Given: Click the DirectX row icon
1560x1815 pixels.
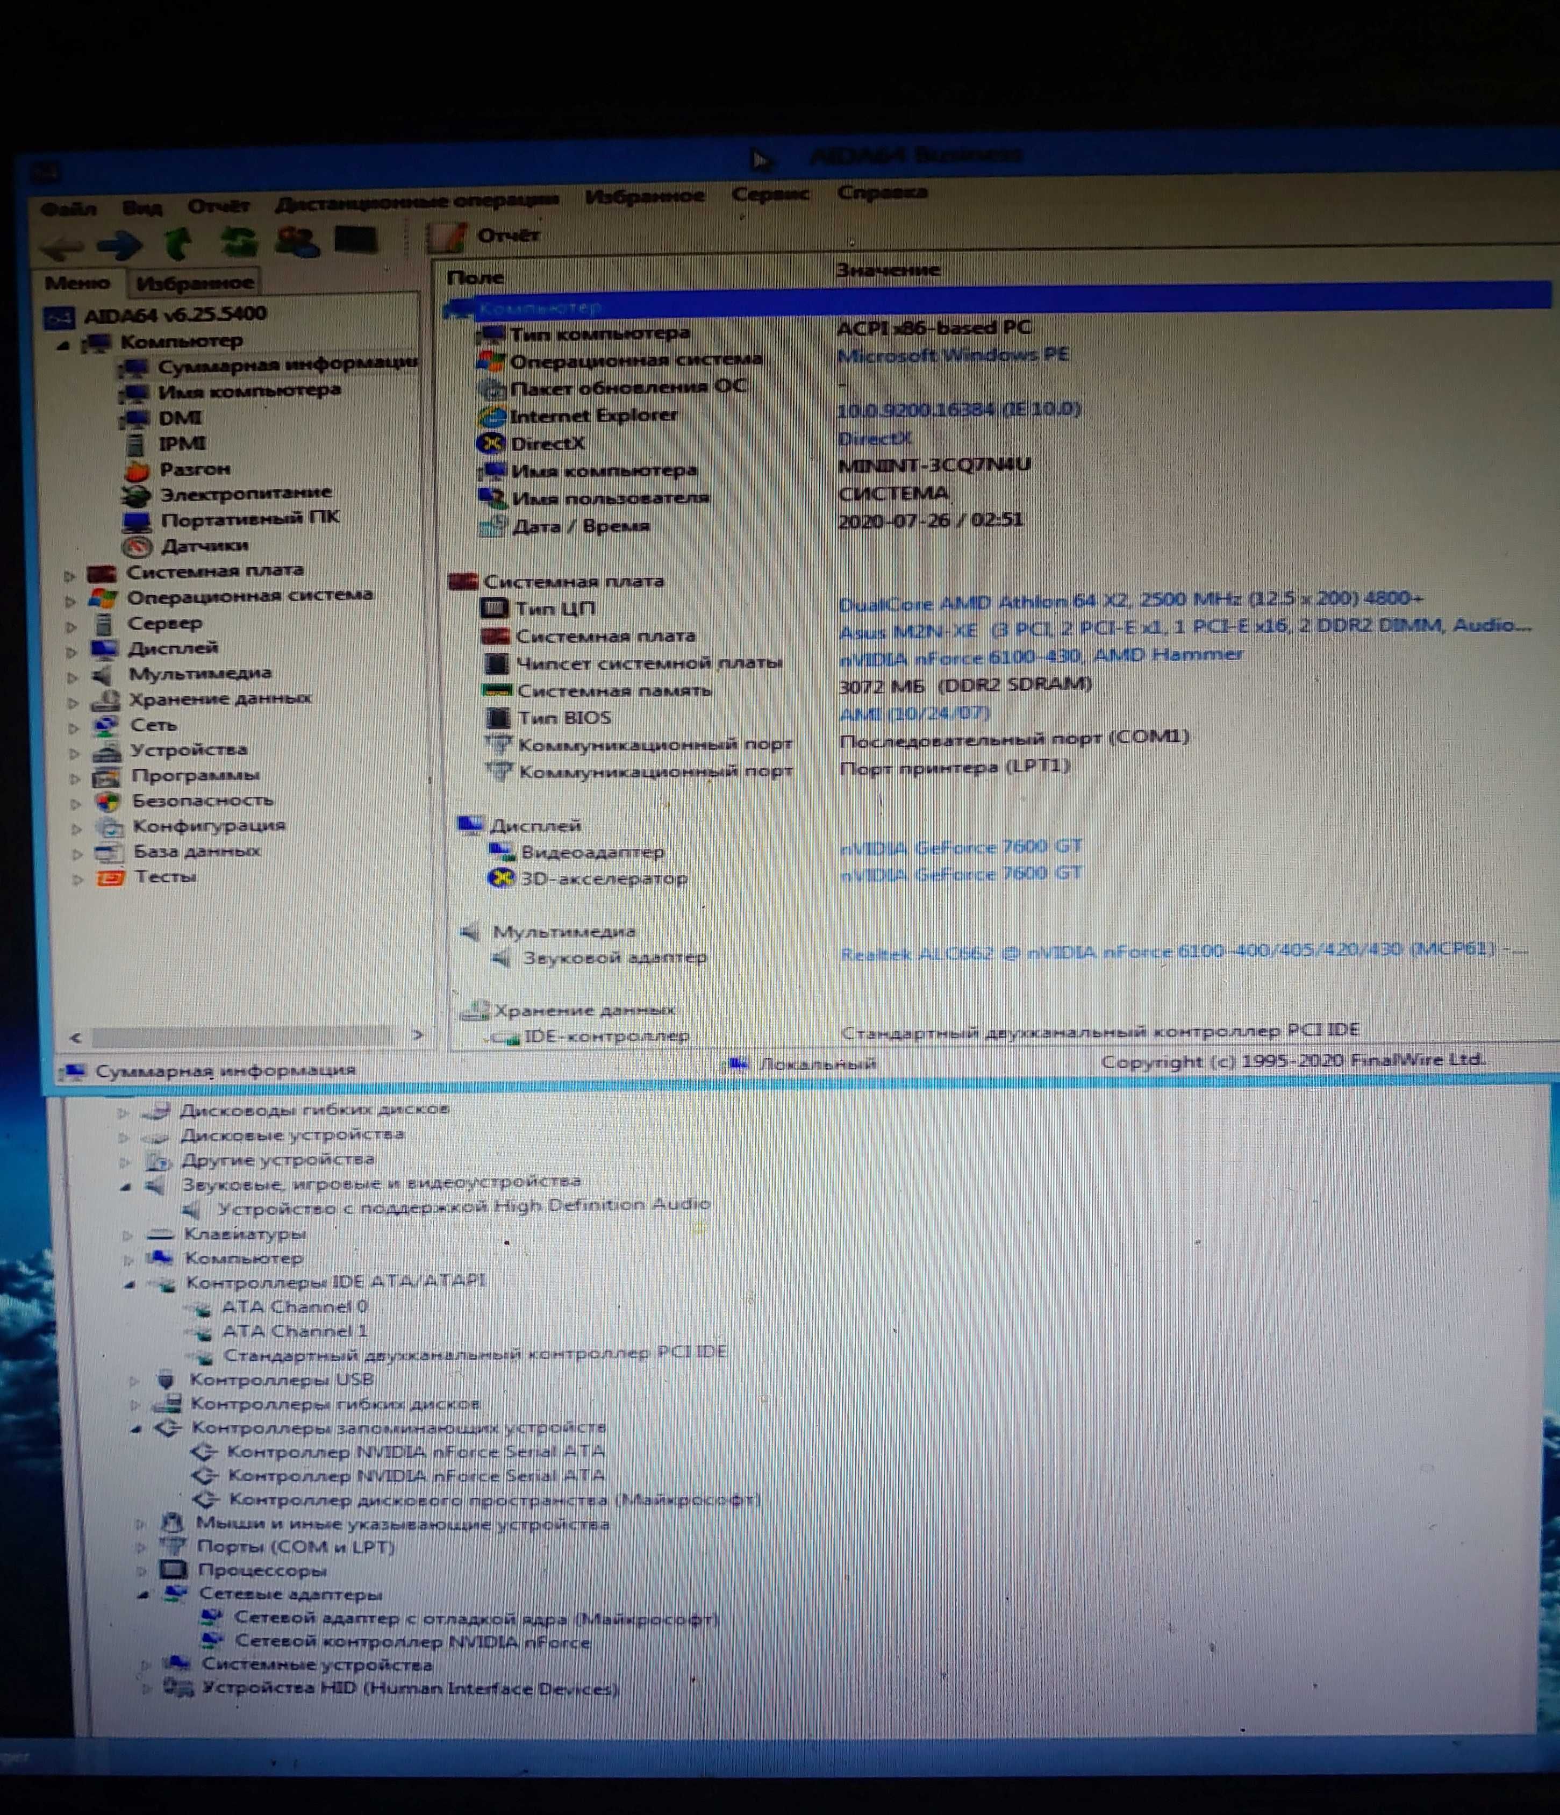Looking at the screenshot, I should [x=491, y=443].
